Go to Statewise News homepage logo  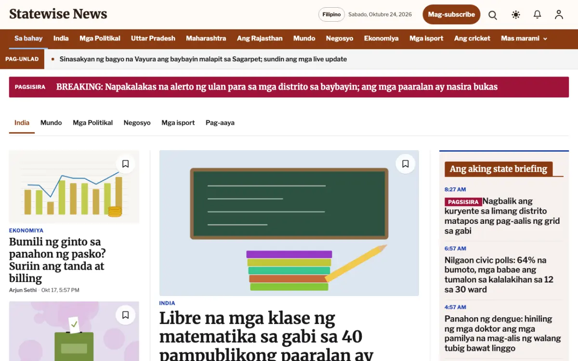tap(58, 14)
